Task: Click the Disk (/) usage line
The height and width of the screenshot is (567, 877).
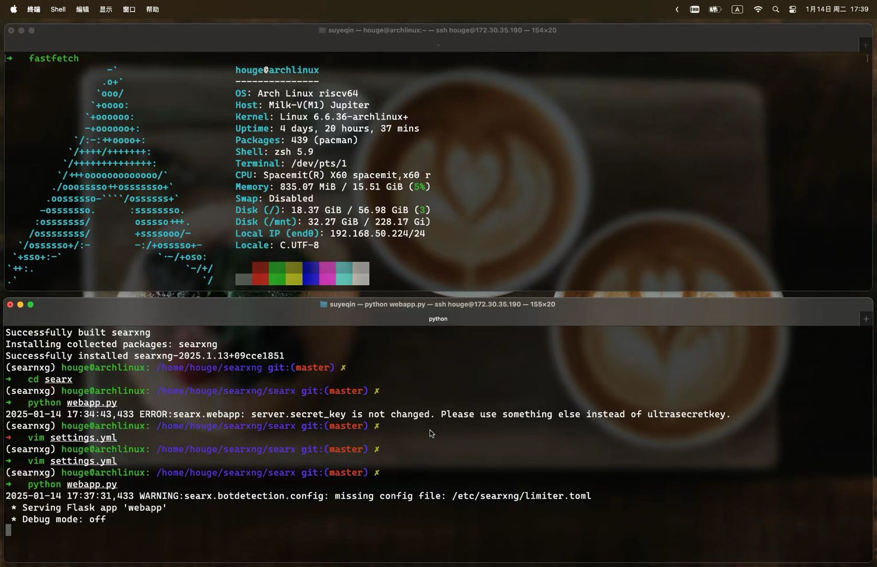Action: click(x=333, y=210)
